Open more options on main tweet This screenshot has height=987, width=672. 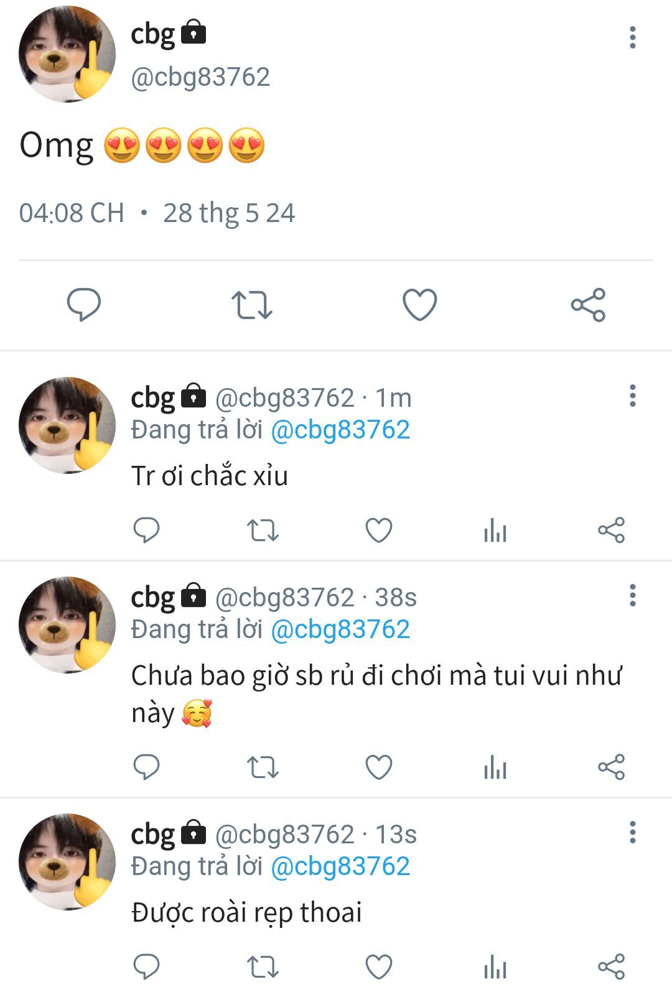[633, 37]
